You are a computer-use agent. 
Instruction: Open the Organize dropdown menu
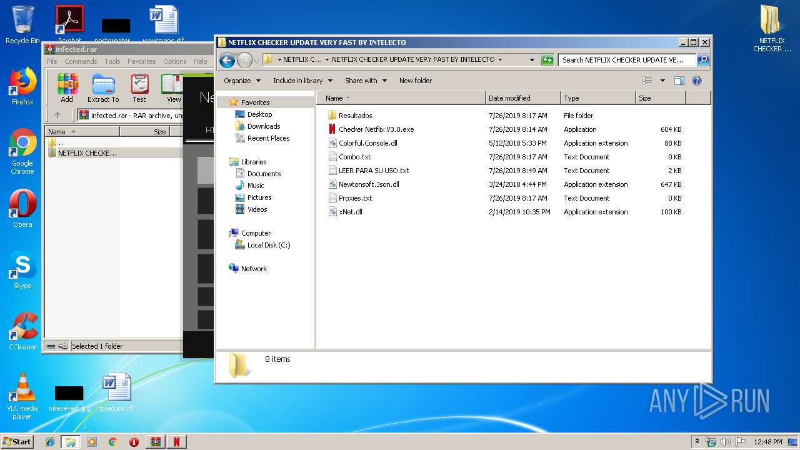coord(242,81)
